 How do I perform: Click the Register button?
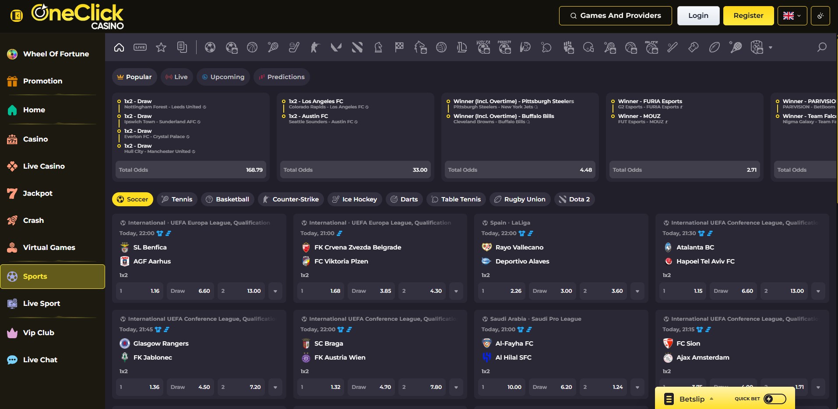coord(749,16)
